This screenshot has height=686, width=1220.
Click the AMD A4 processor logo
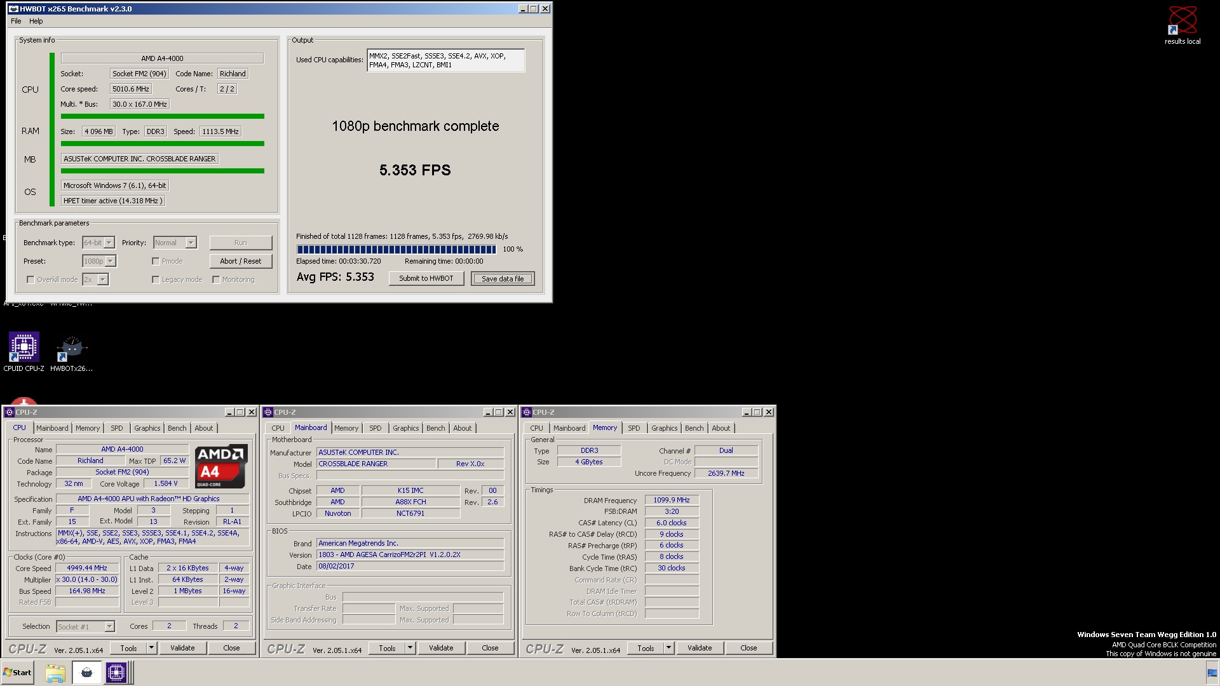click(x=220, y=466)
